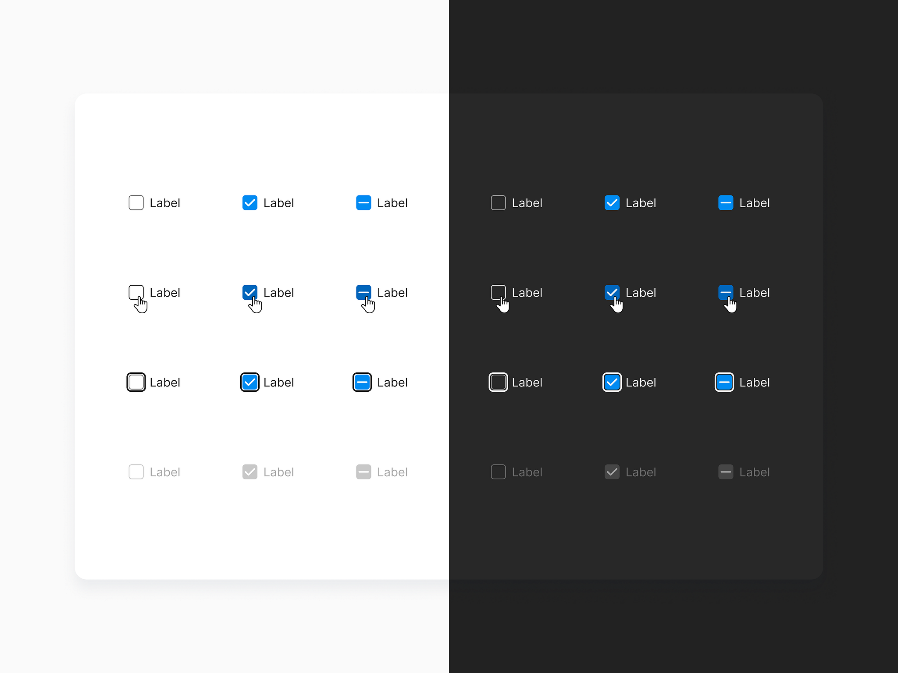Select the hovered unchecked checkbox in light theme
The height and width of the screenshot is (673, 898).
136,293
